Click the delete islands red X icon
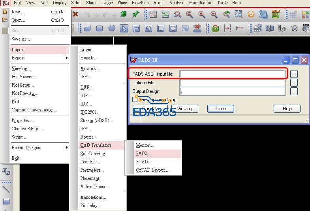Viewport: 310px width, 211px height. pos(197,28)
